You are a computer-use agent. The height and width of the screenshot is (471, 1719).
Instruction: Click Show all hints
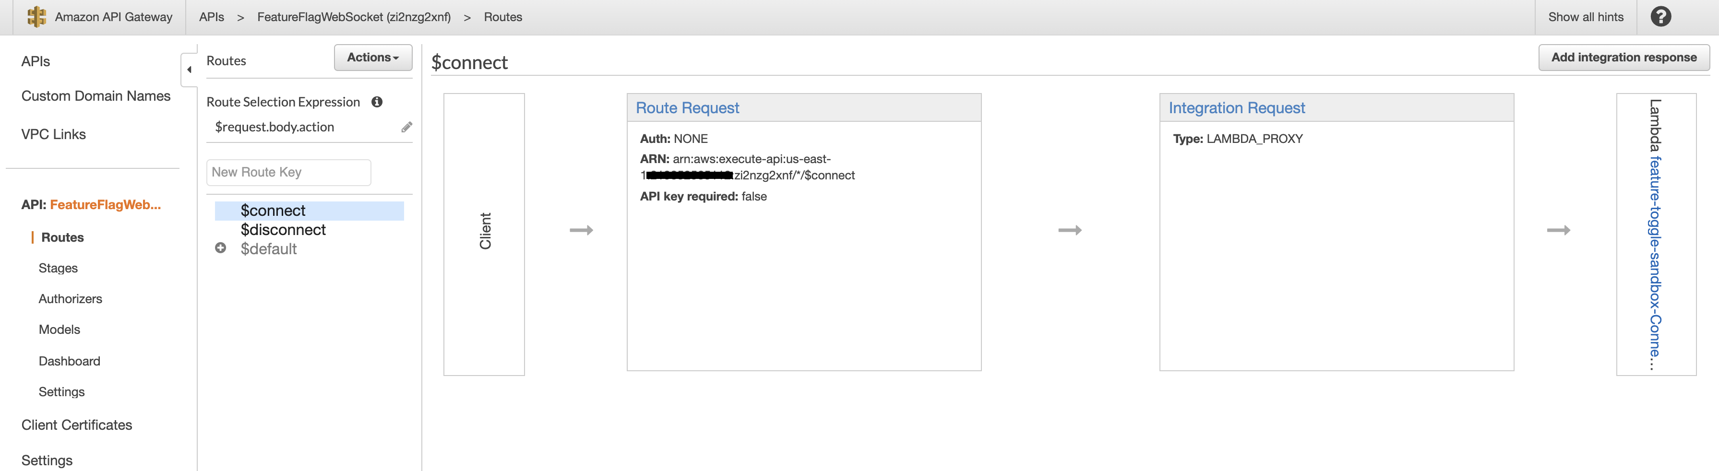click(x=1586, y=17)
